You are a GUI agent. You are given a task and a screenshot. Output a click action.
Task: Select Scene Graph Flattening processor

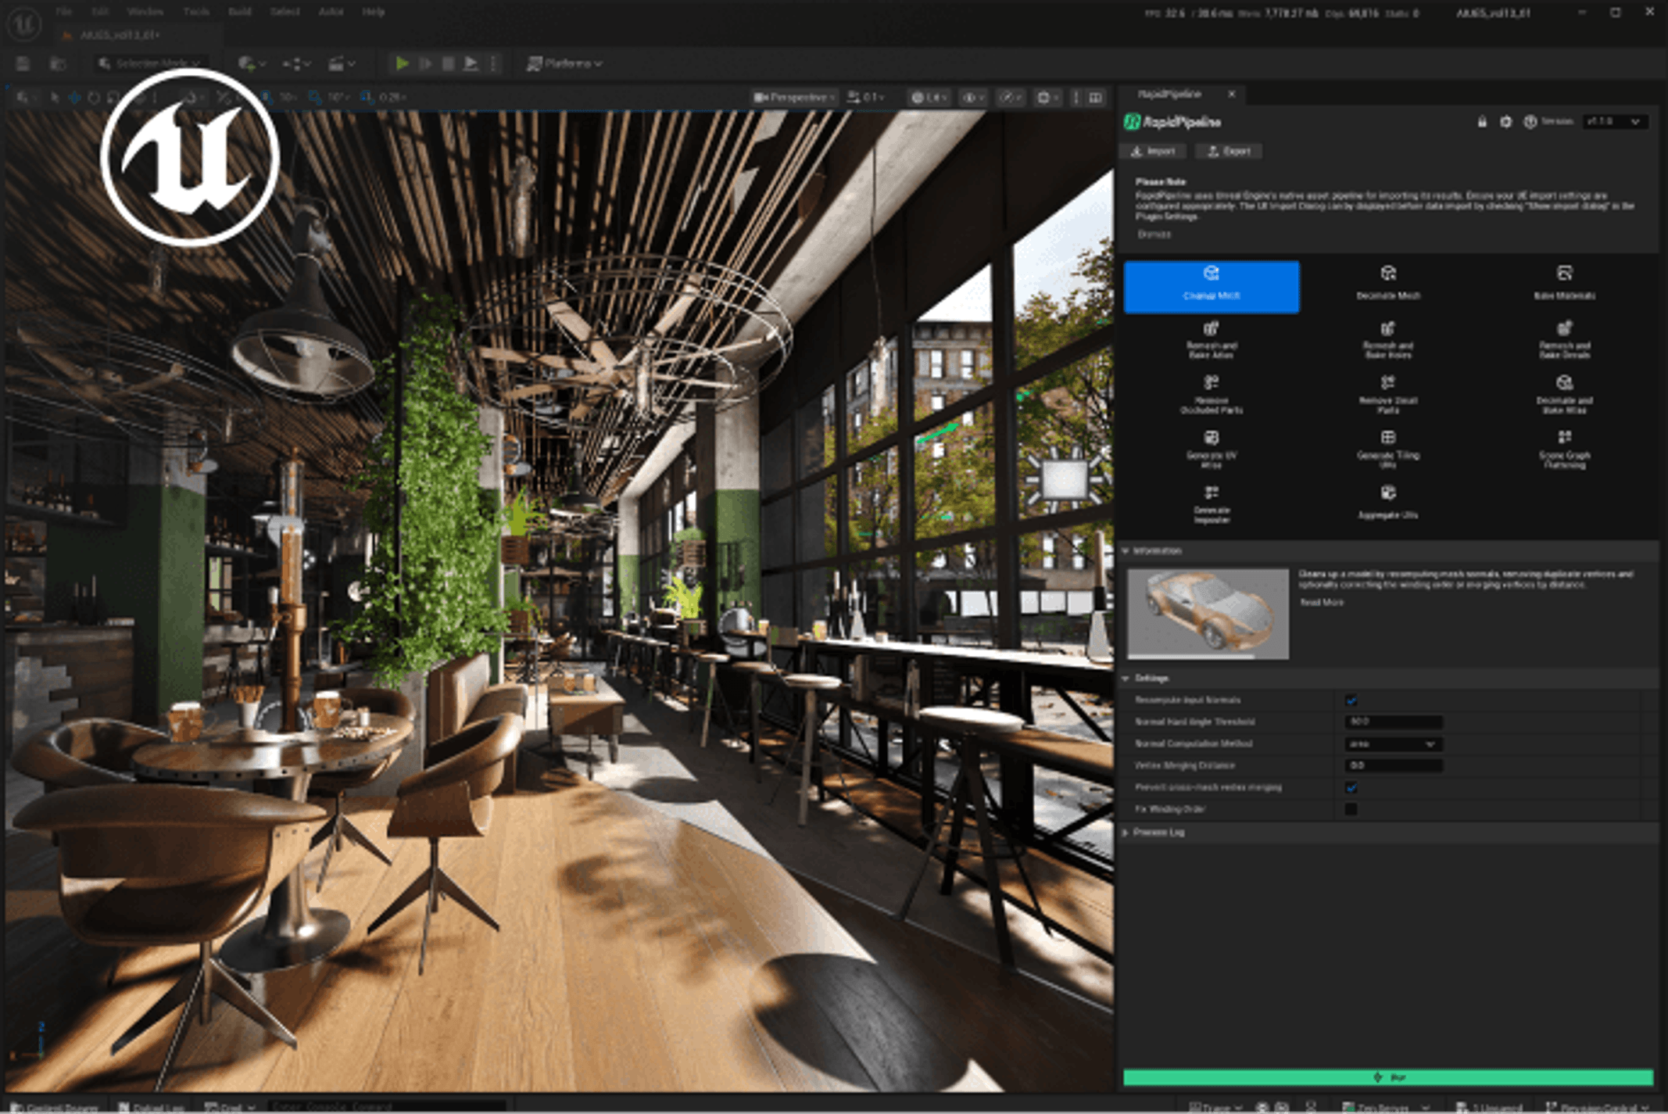click(1563, 448)
